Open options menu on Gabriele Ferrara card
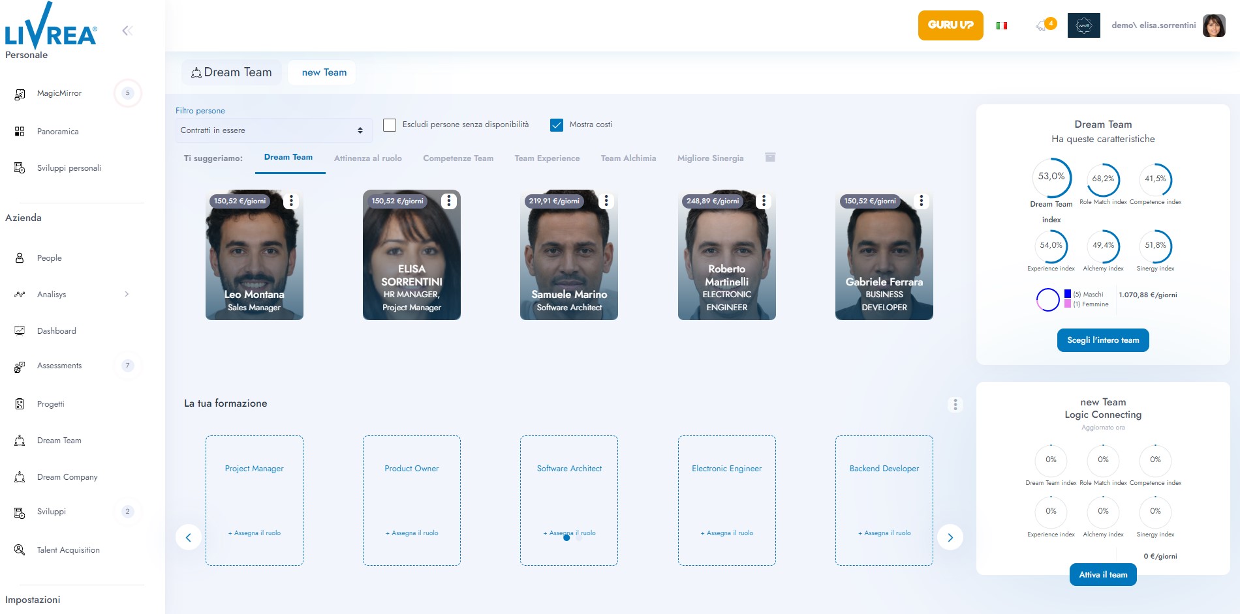The image size is (1240, 614). 922,201
